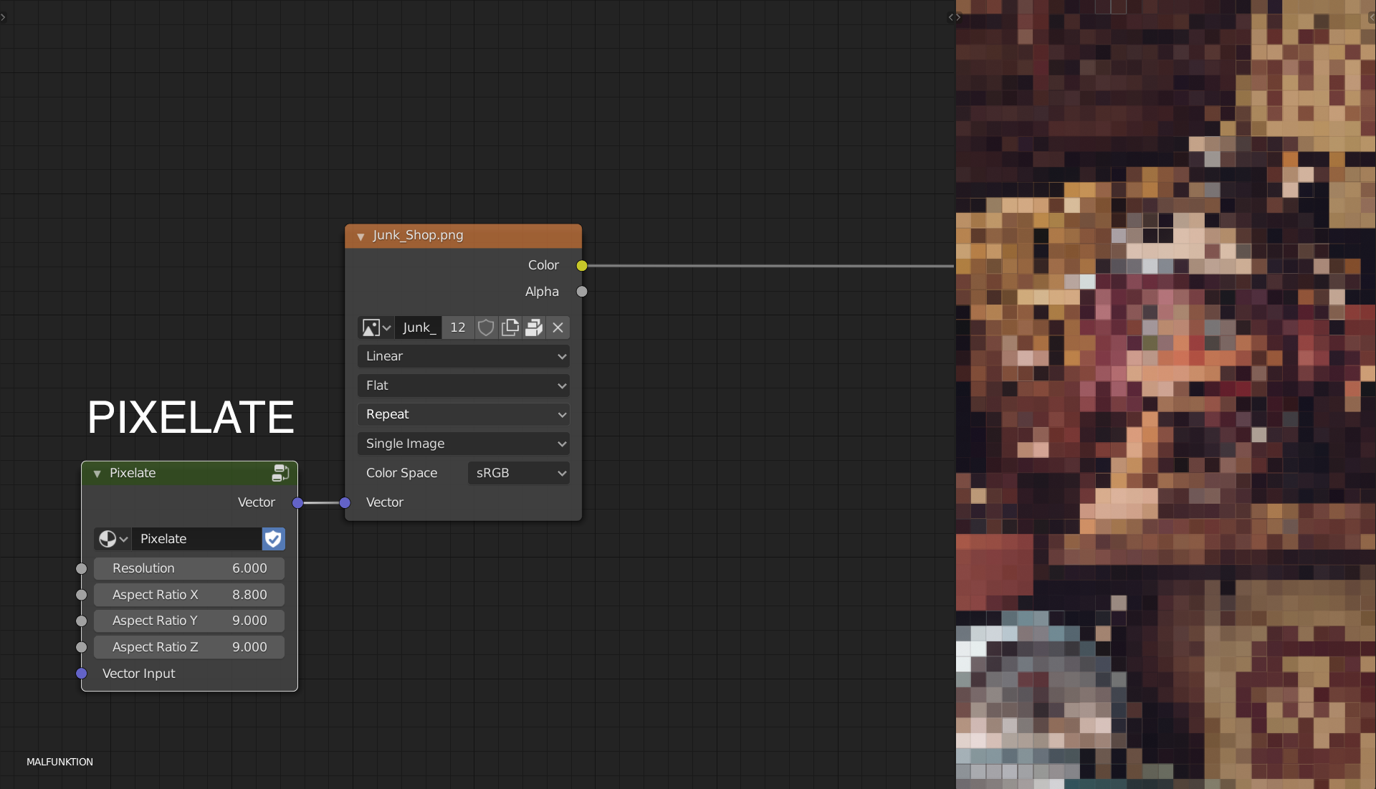
Task: Click the yellow Color output socket
Action: (x=582, y=266)
